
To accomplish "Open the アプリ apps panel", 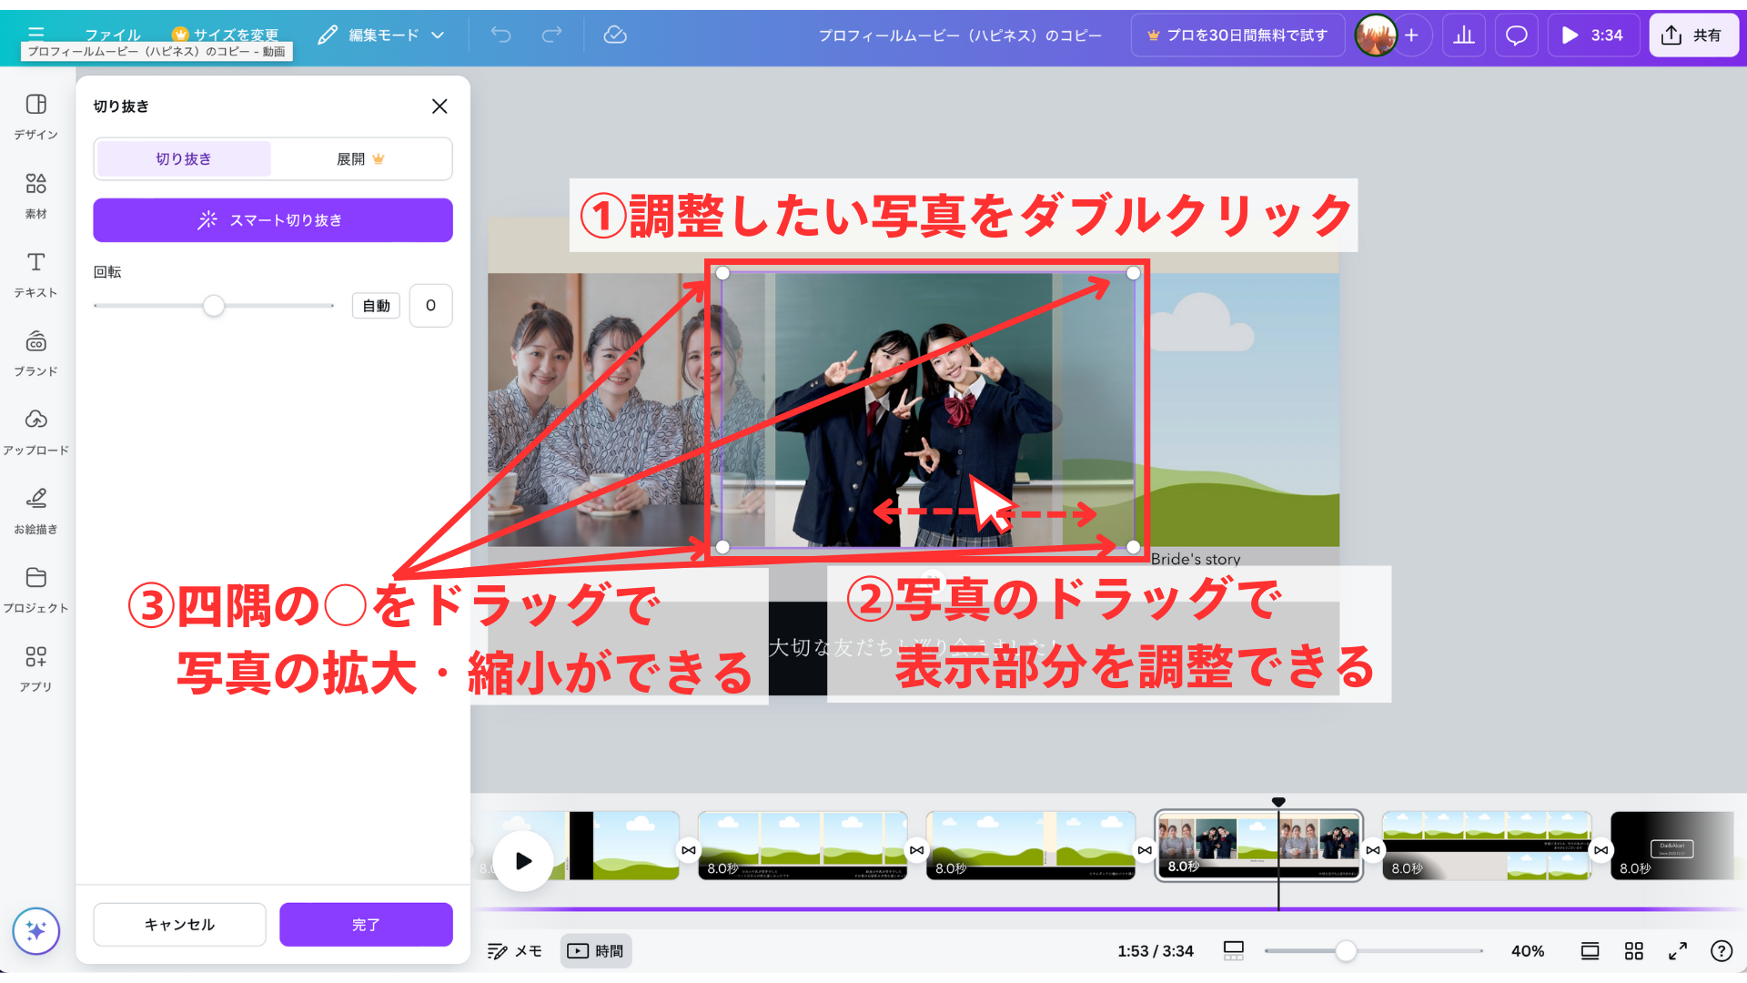I will click(36, 669).
